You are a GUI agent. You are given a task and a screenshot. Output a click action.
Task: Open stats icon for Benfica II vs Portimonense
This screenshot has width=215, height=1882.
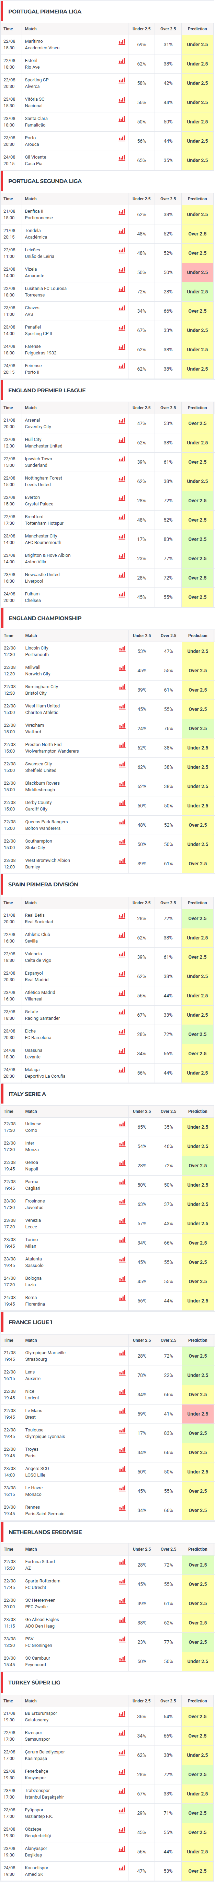coord(122,213)
